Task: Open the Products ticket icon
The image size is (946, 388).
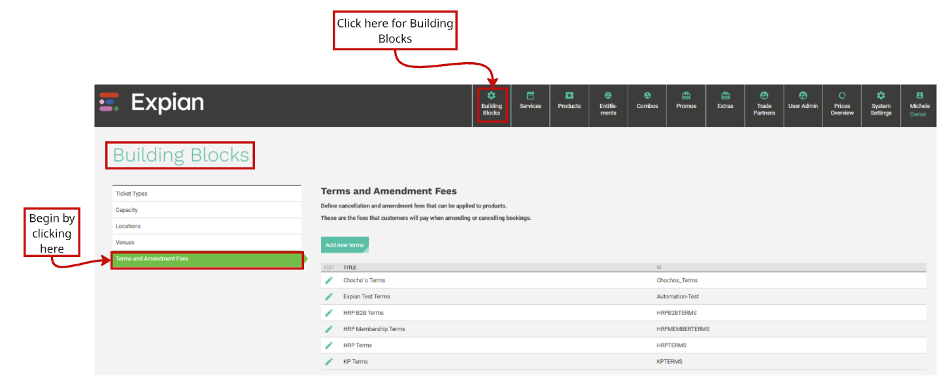Action: 569,96
